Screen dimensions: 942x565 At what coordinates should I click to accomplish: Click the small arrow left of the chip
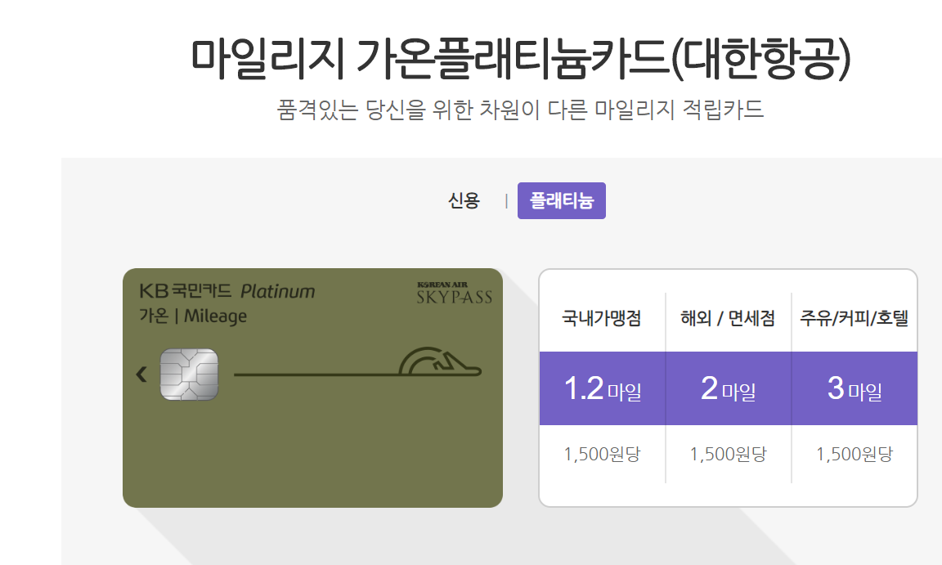(x=141, y=374)
